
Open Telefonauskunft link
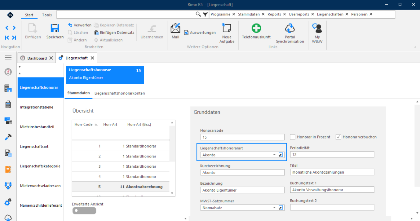click(256, 31)
